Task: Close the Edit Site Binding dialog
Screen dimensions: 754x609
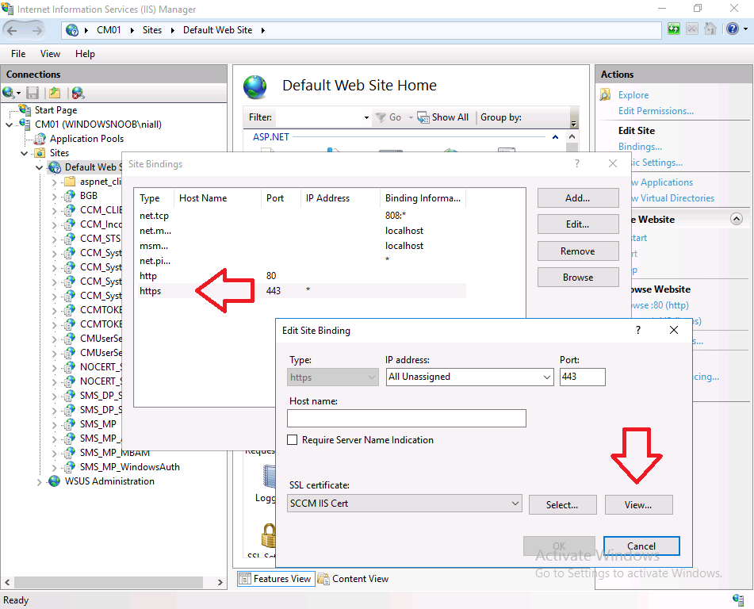Action: (674, 330)
